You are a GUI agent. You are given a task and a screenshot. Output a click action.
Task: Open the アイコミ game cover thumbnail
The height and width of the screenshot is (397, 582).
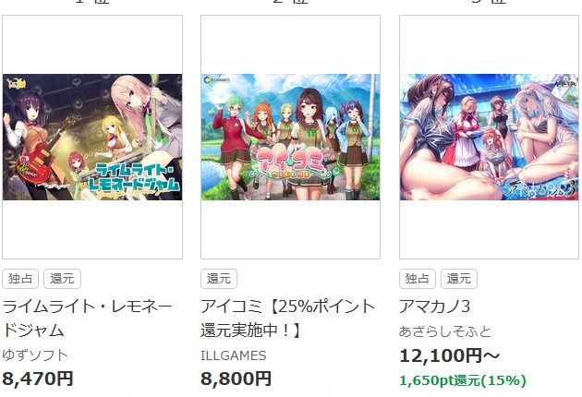pyautogui.click(x=290, y=137)
